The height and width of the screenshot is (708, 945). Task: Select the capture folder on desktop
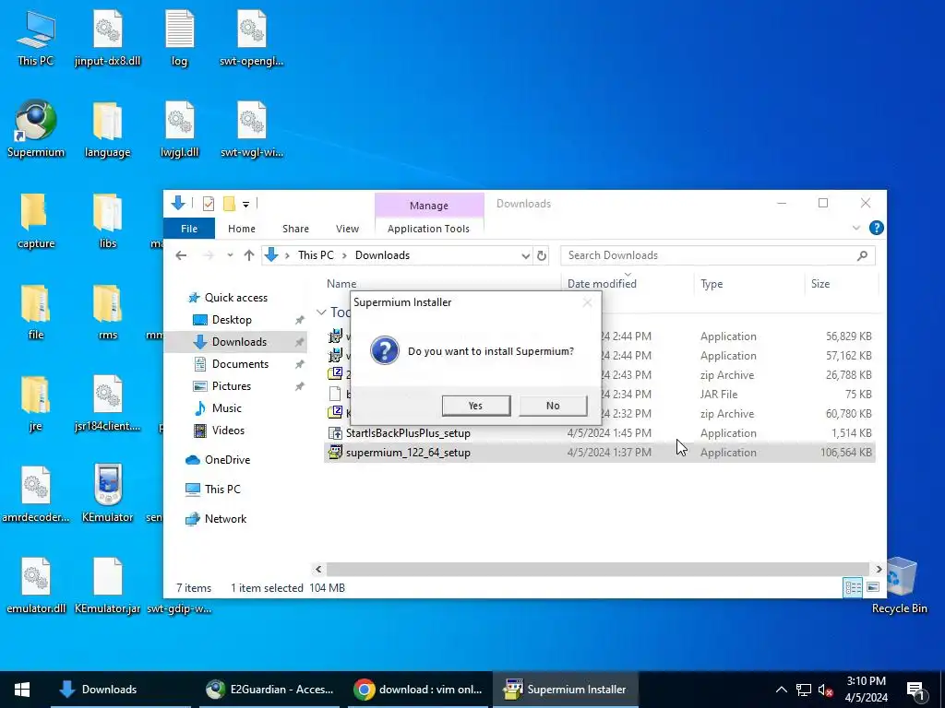click(36, 221)
